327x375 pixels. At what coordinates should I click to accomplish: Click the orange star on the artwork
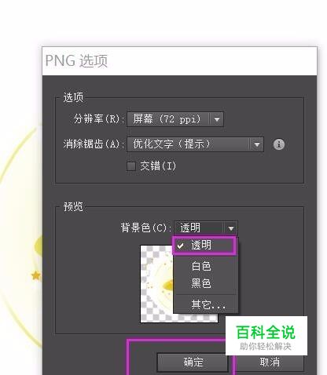[36, 275]
